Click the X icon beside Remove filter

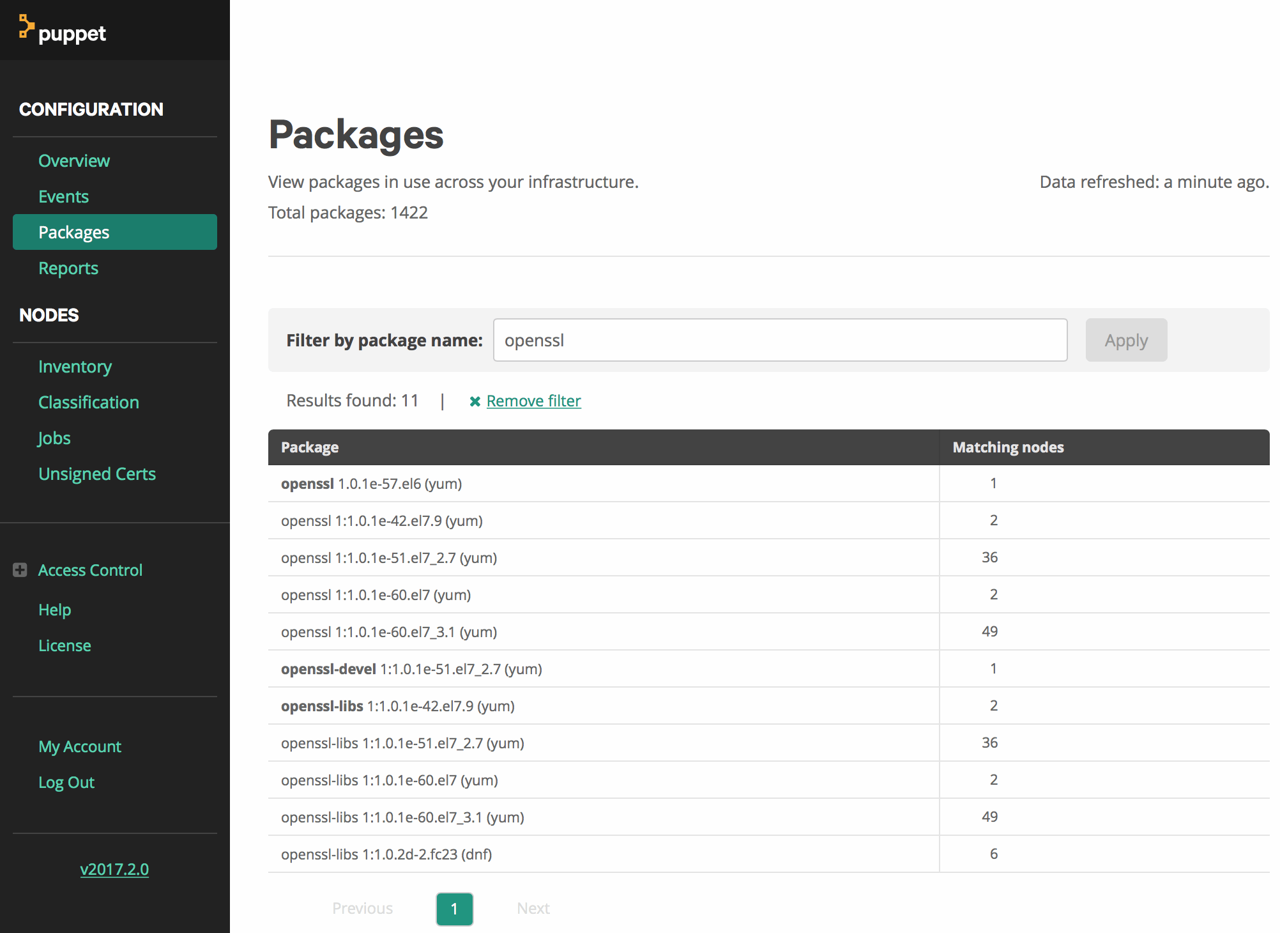point(475,401)
